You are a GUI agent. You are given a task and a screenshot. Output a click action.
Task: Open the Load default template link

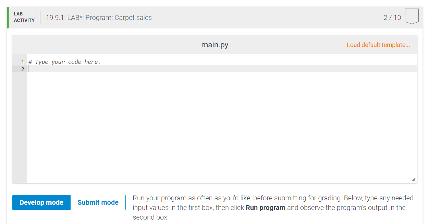pyautogui.click(x=378, y=45)
